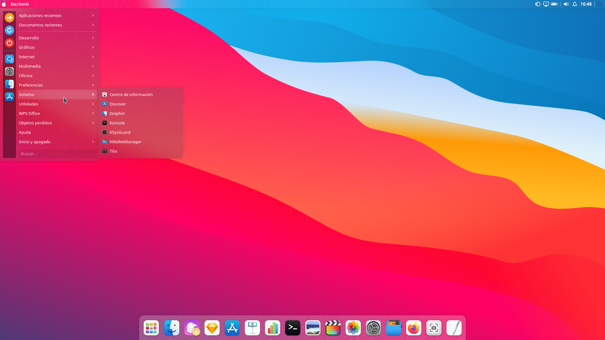Open the blue folder icon in dock
The height and width of the screenshot is (340, 605).
(x=394, y=328)
